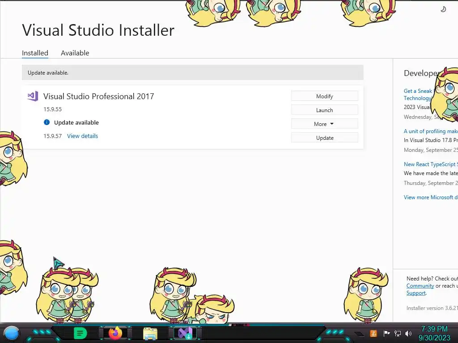Image resolution: width=458 pixels, height=343 pixels.
Task: Show hidden tray icons arrow
Action: [359, 334]
